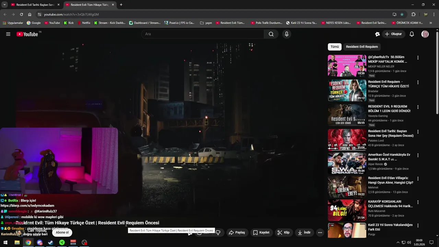This screenshot has width=439, height=247.
Task: Open the Uygulamalar apps shortcut
Action: tap(13, 23)
